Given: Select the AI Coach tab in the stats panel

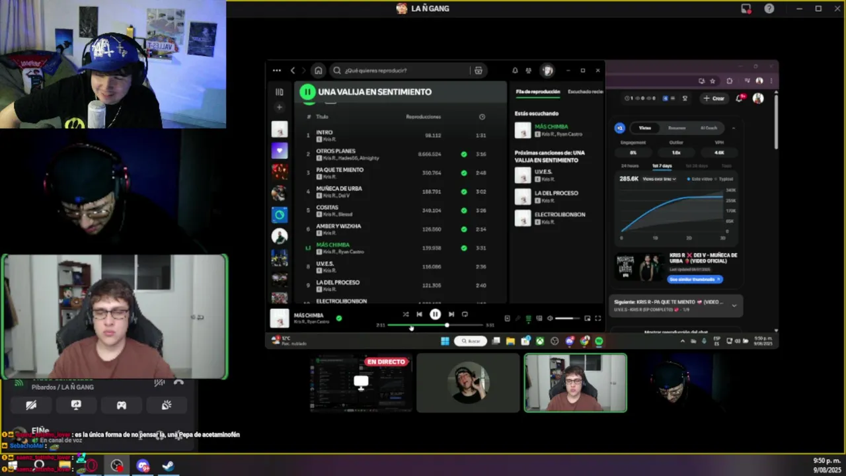Looking at the screenshot, I should click(x=709, y=128).
